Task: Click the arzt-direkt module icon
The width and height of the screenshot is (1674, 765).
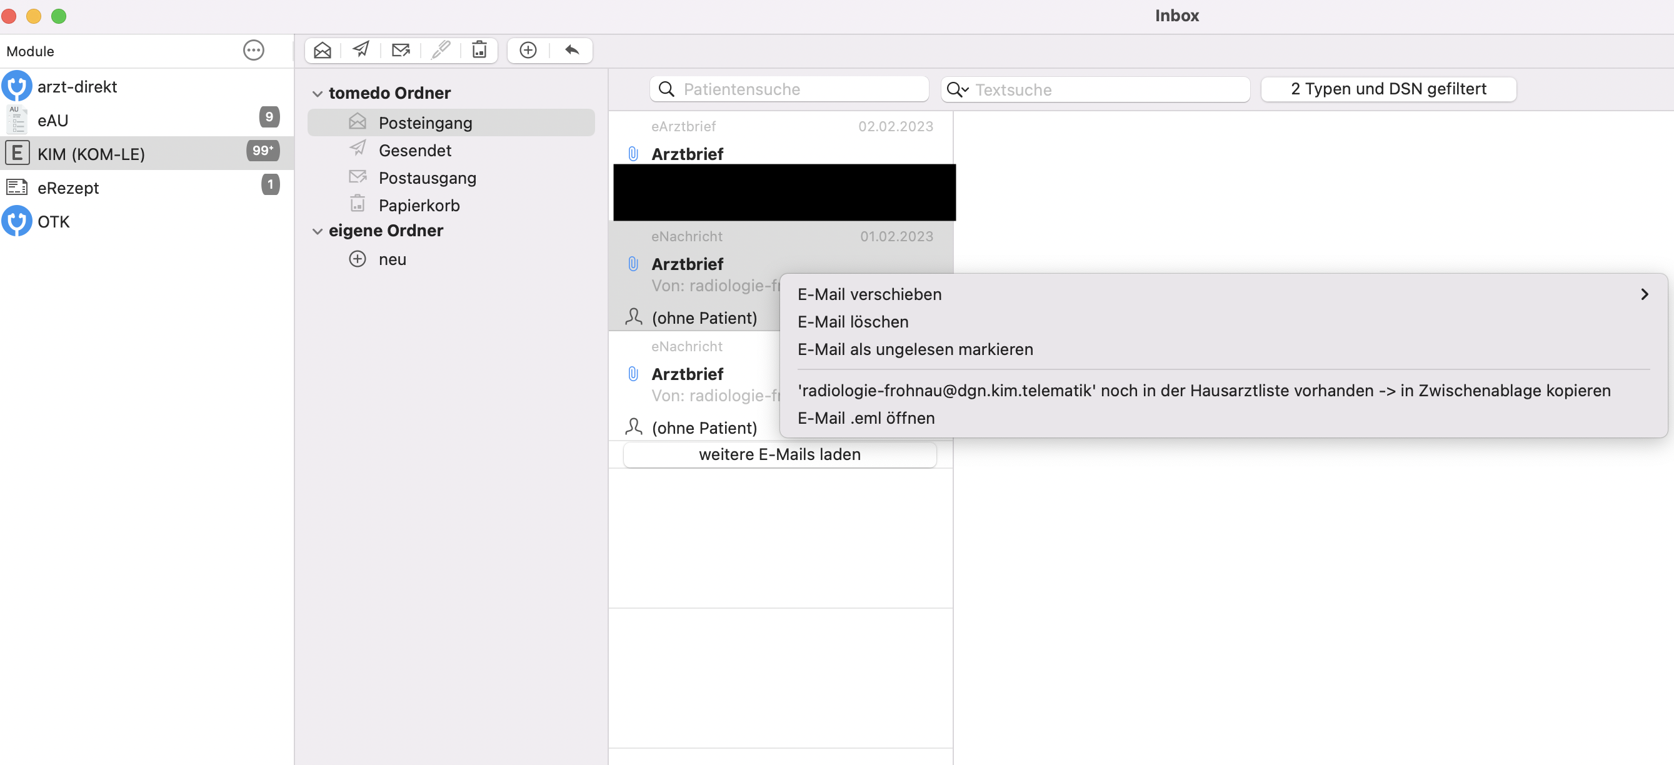Action: point(17,86)
